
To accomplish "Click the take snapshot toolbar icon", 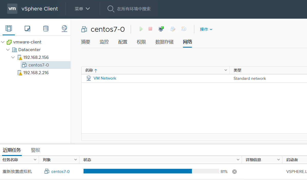I will pyautogui.click(x=184, y=29).
